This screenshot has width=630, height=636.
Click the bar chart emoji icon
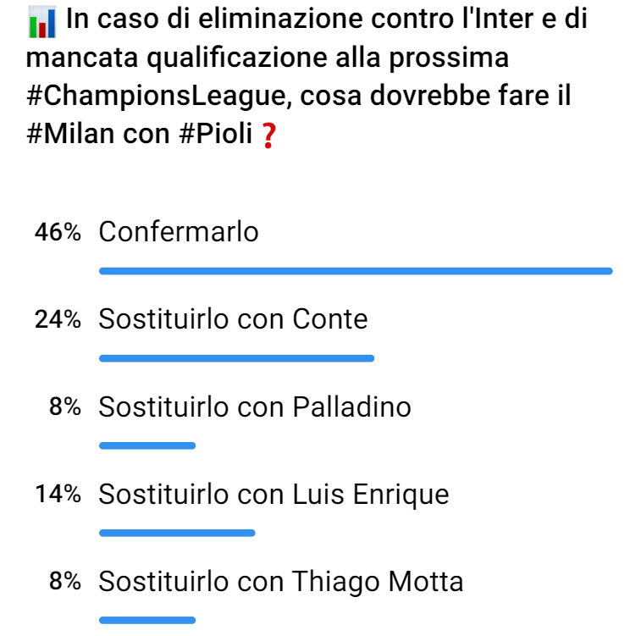tap(40, 23)
